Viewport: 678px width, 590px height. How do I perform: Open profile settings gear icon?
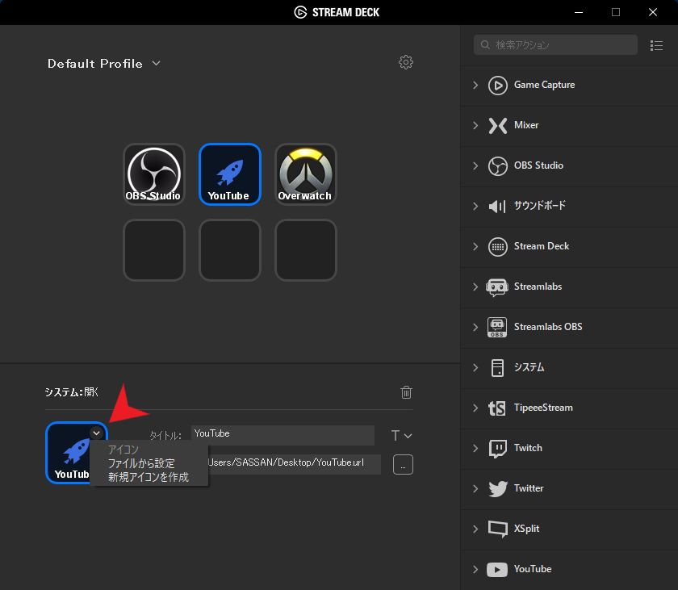tap(405, 63)
